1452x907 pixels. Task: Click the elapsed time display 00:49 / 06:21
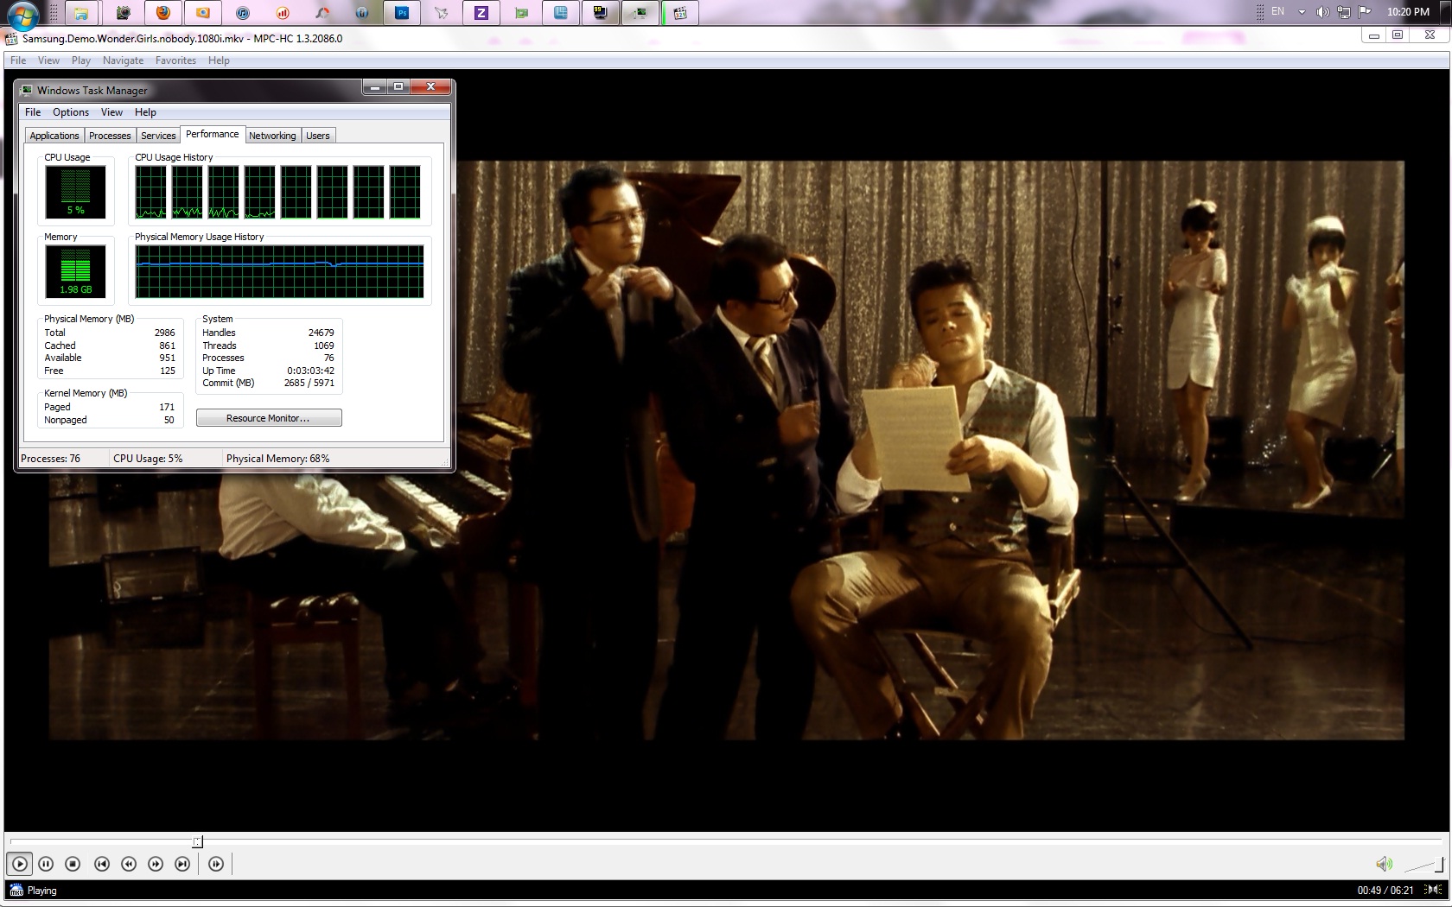(x=1385, y=891)
